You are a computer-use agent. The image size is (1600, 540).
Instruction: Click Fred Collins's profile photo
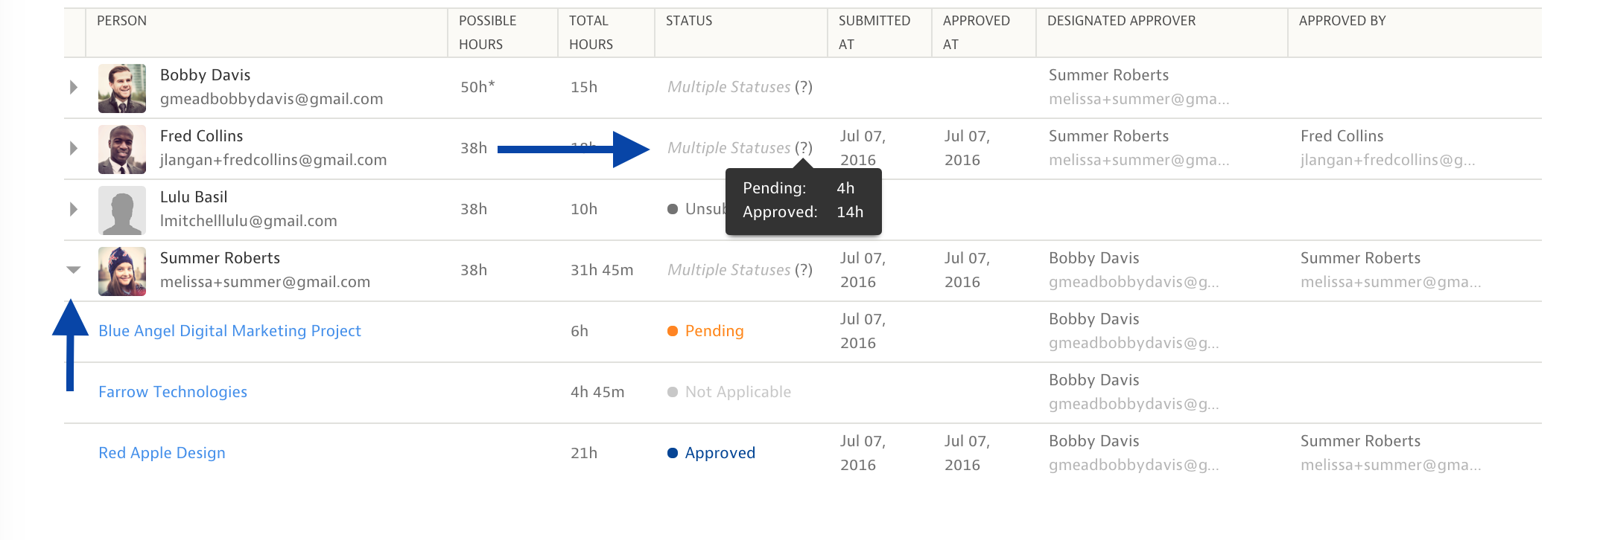click(122, 150)
